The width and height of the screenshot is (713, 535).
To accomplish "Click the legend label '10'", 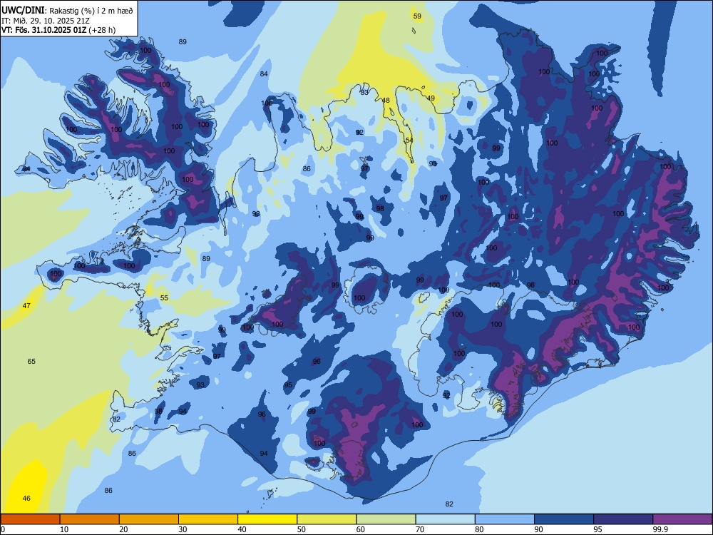I will (64, 529).
